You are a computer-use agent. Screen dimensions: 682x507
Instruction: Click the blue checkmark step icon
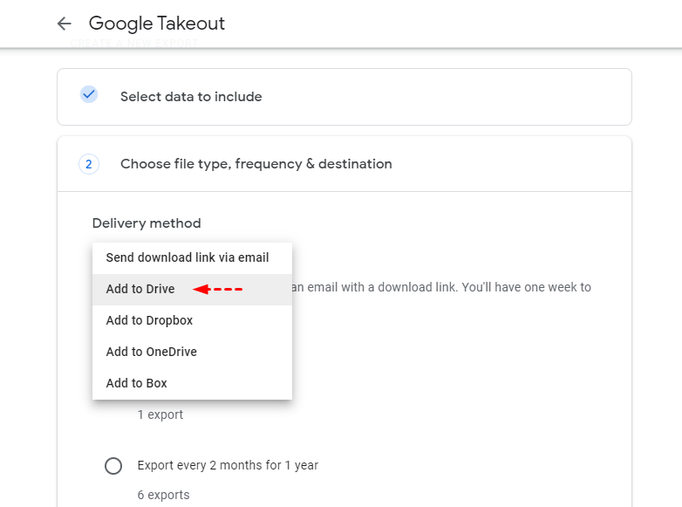point(89,94)
